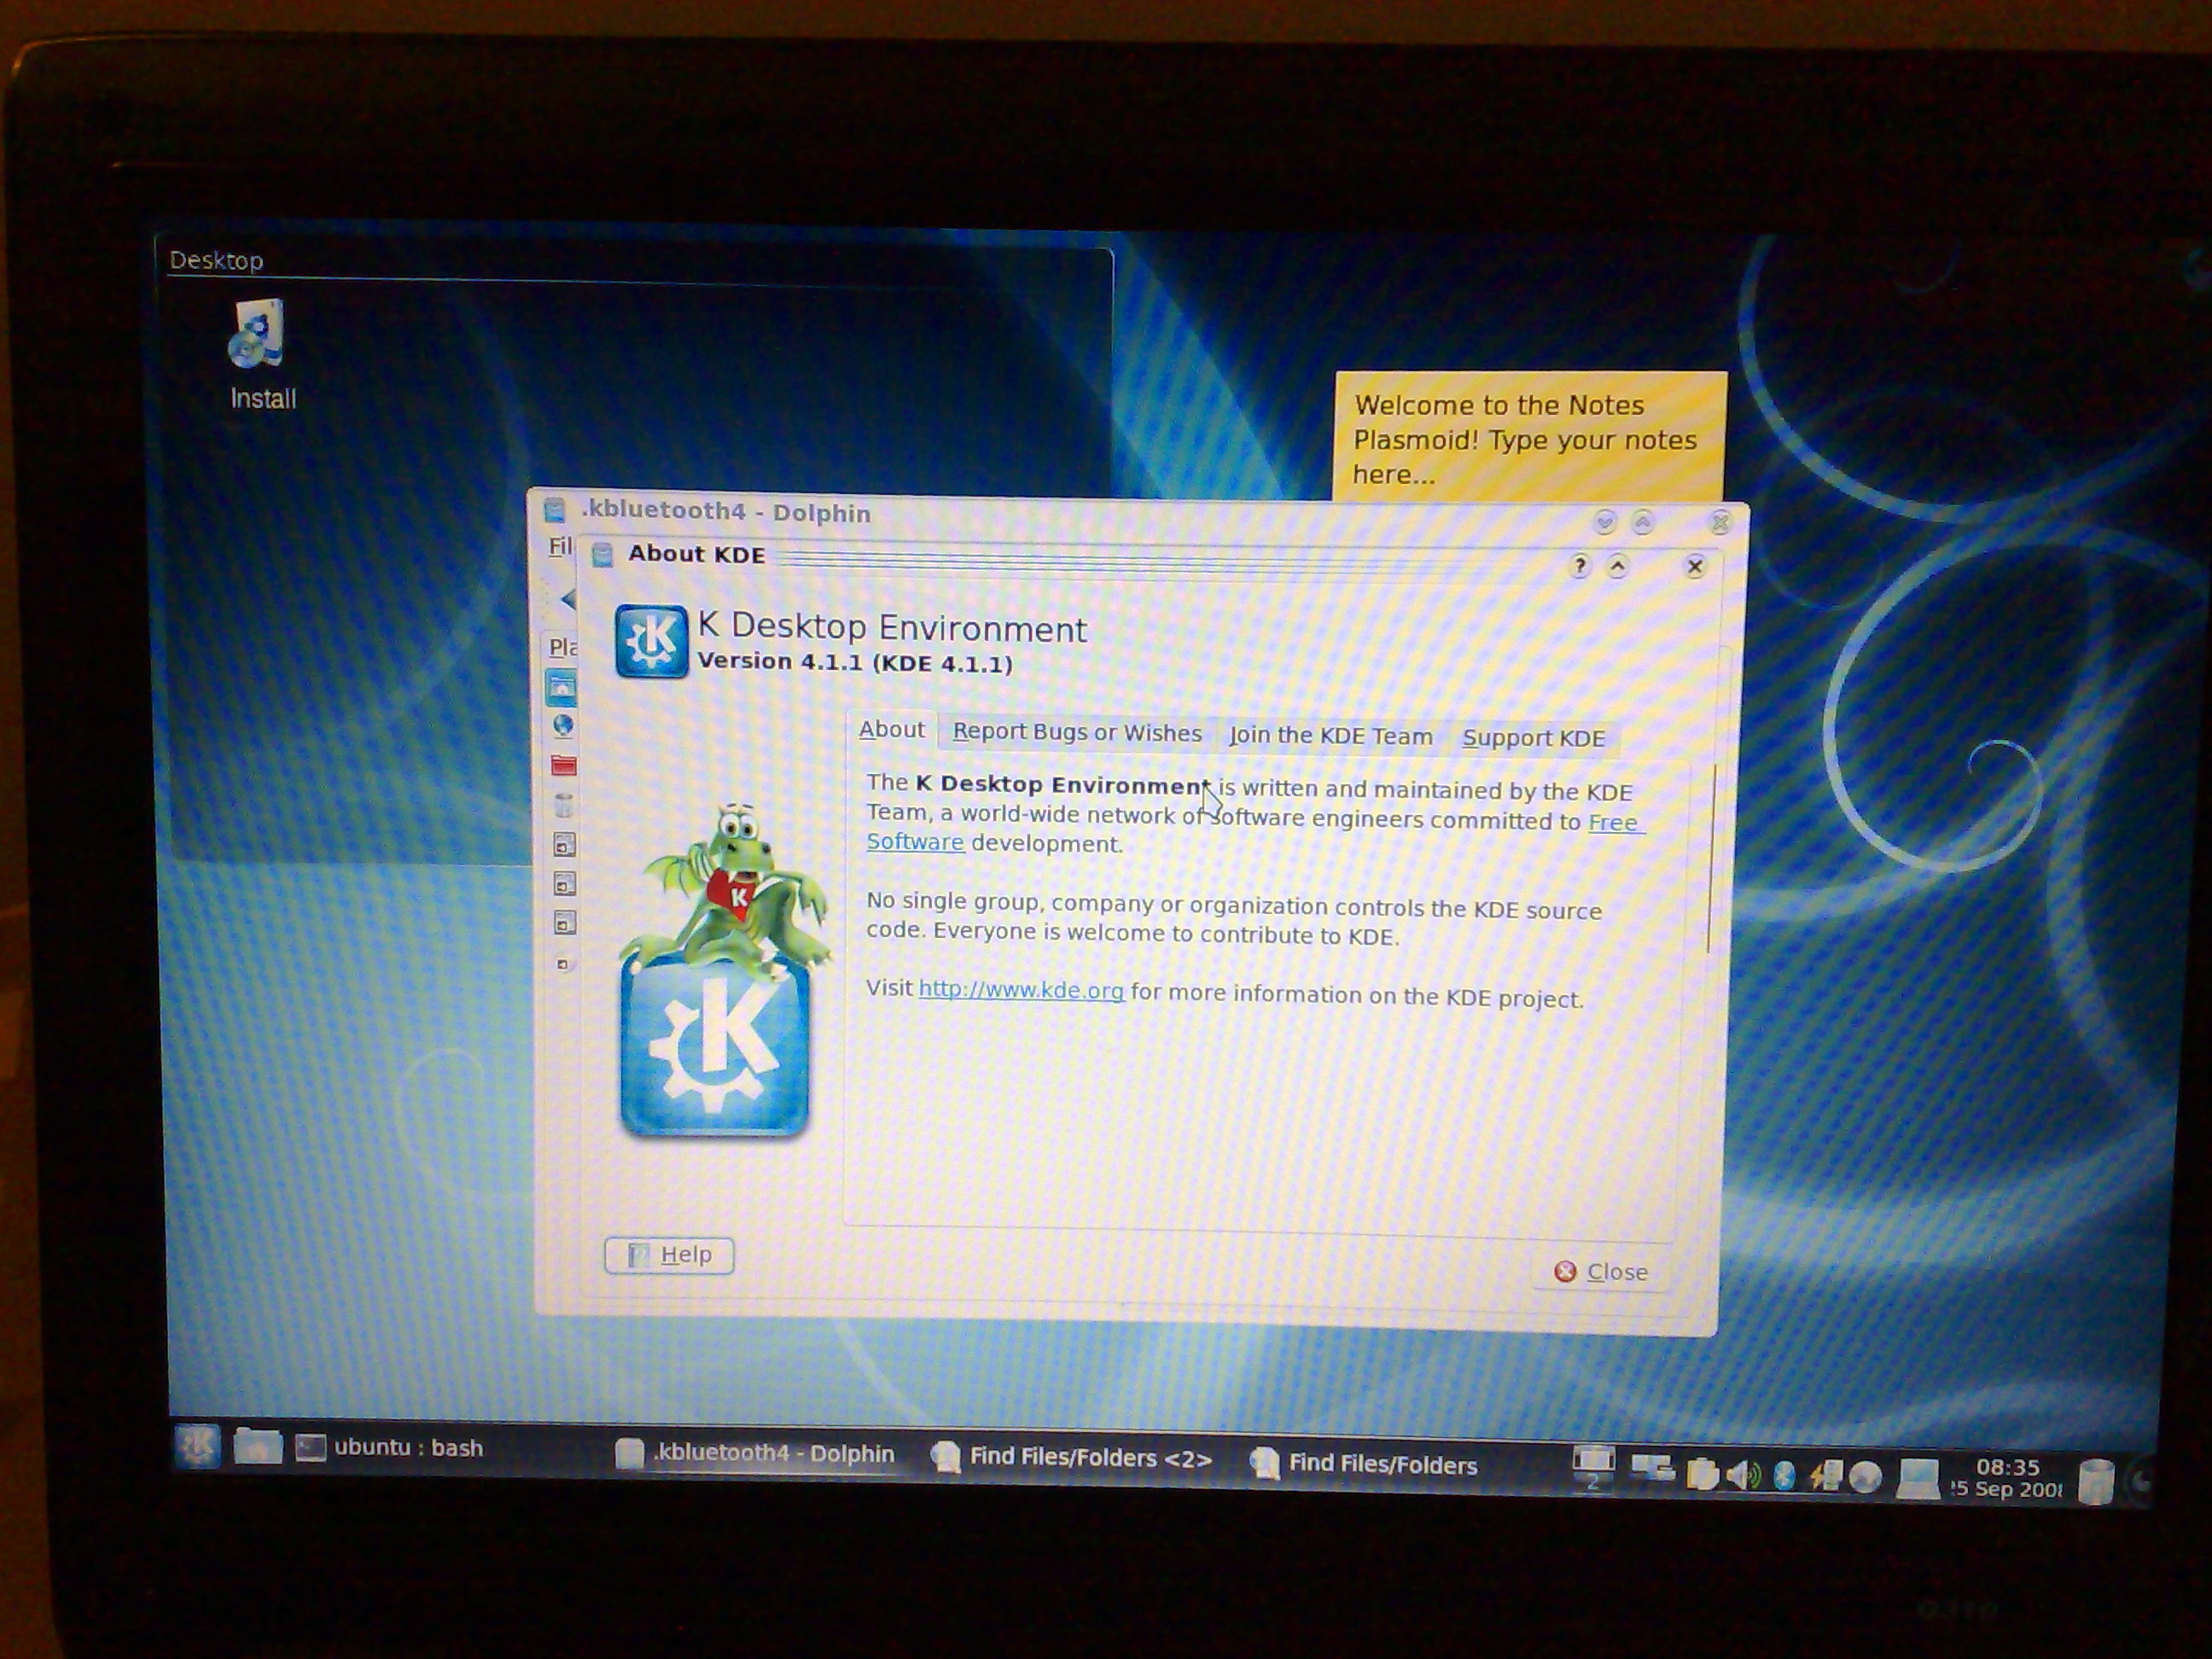Open the volume mixer speaker icon

coord(1744,1476)
